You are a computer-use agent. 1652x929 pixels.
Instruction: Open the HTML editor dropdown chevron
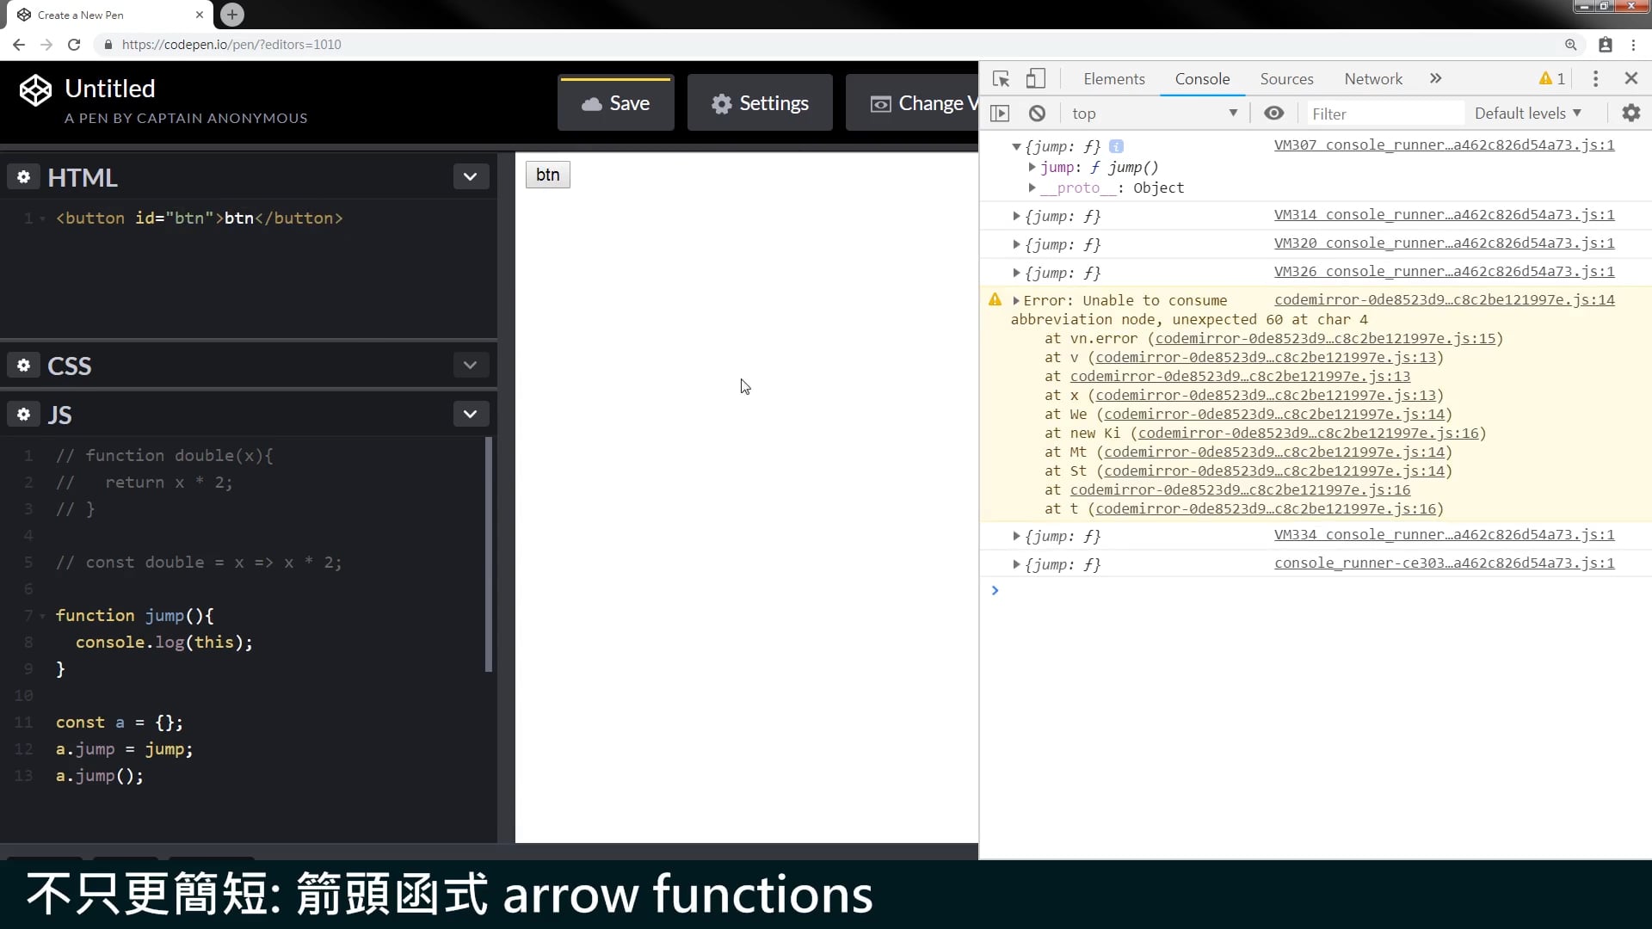[470, 176]
